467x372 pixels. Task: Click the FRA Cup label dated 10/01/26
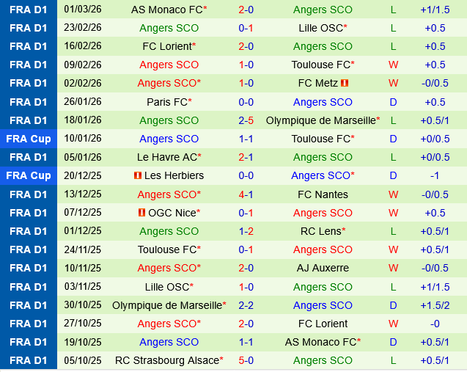(x=29, y=139)
